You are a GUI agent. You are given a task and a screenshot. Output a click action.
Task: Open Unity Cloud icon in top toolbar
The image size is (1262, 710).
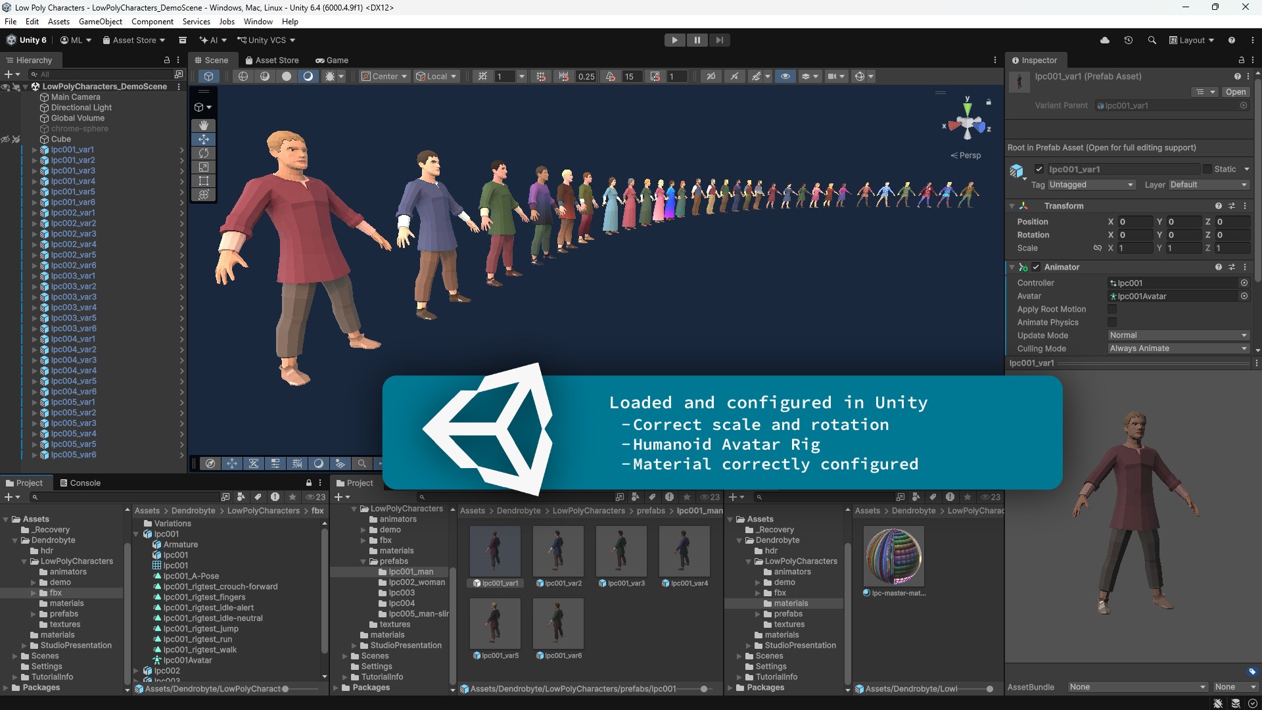pyautogui.click(x=1105, y=40)
